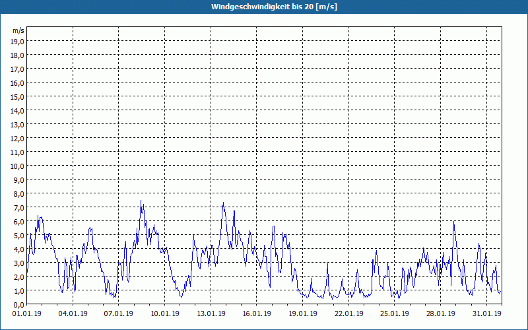Click the date label 01.01.19
Image resolution: width=528 pixels, height=330 pixels.
pos(27,313)
